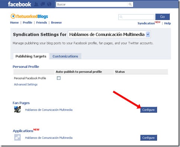Image resolution: width=180 pixels, height=147 pixels.
Task: Click the Facebook search magnifier icon
Action: 130,4
